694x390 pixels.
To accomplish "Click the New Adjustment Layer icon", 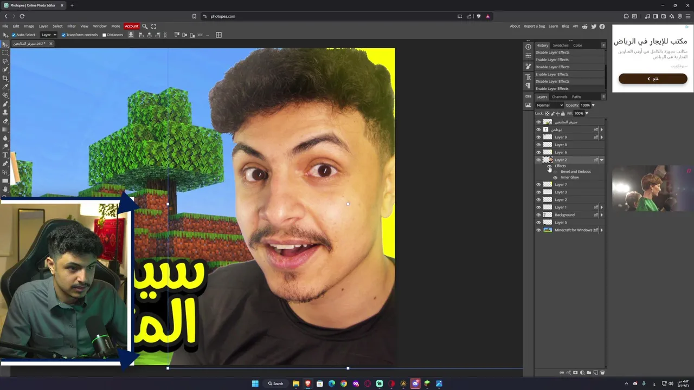I will click(x=582, y=373).
